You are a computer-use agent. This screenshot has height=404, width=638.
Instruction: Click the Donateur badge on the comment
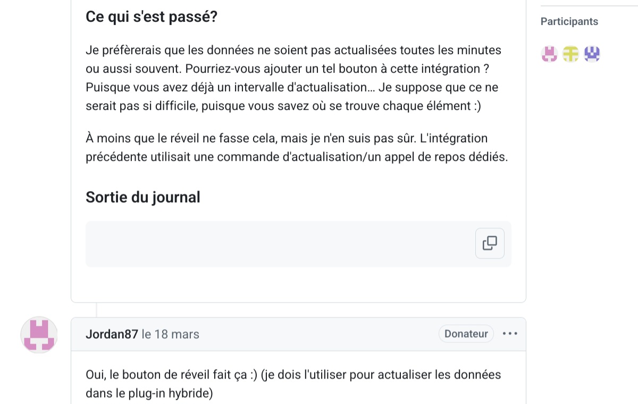(466, 334)
